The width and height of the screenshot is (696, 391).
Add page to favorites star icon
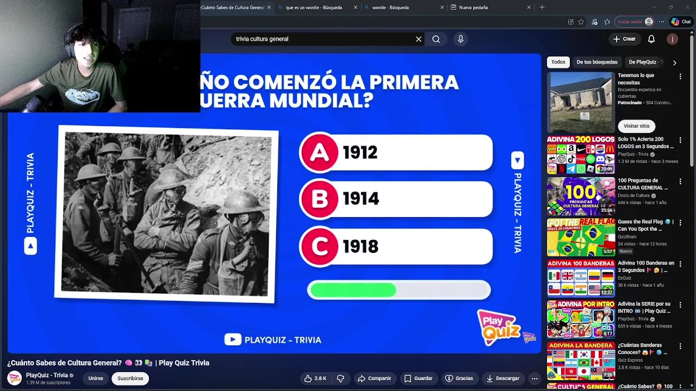(581, 22)
